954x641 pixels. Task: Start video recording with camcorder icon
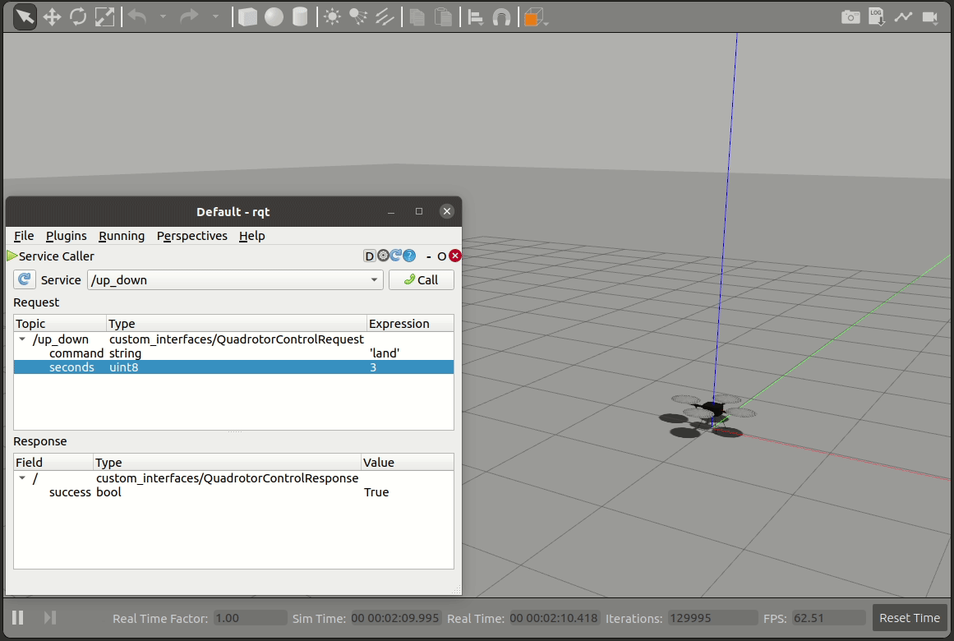click(930, 17)
